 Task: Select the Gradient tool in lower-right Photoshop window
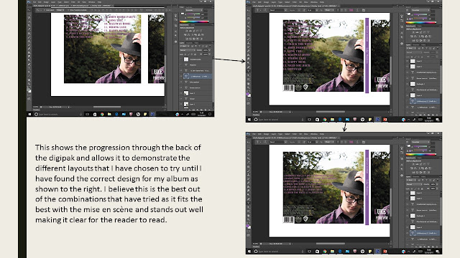[x=249, y=186]
